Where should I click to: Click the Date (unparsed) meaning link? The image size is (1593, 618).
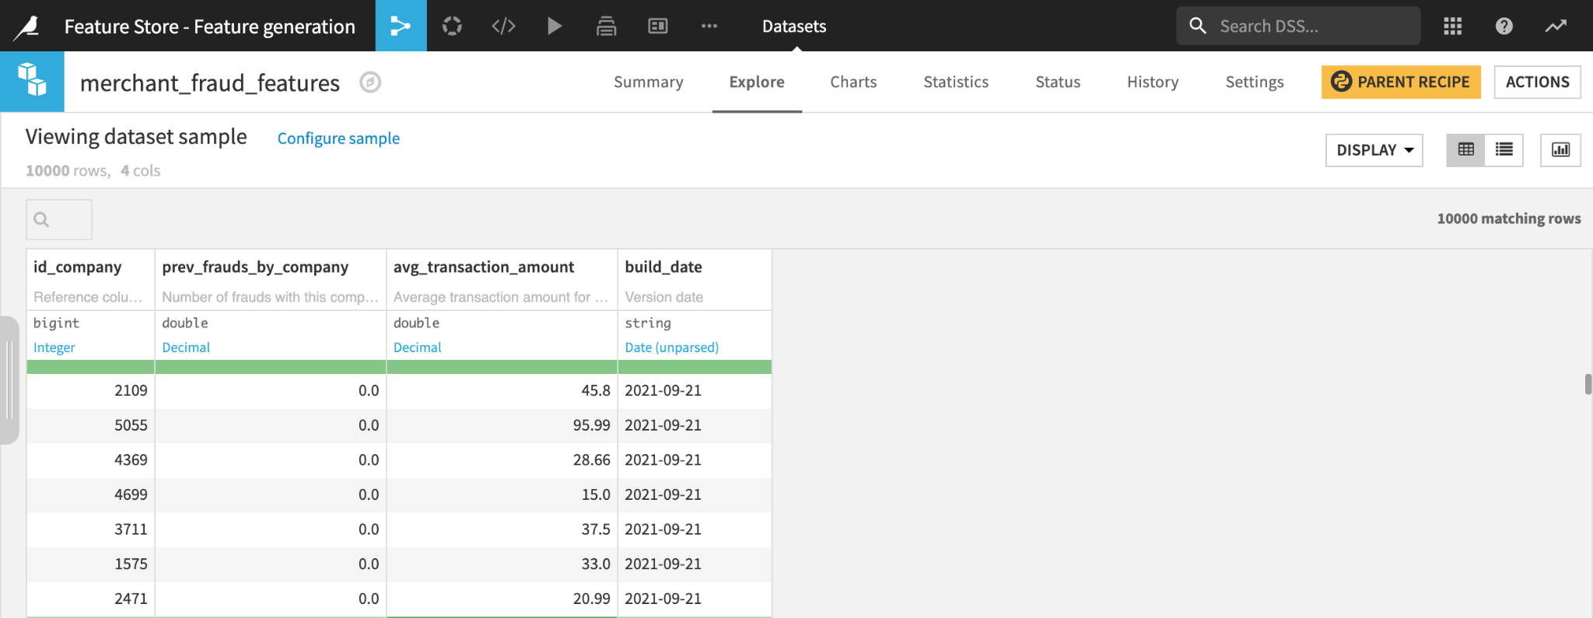[x=672, y=347]
